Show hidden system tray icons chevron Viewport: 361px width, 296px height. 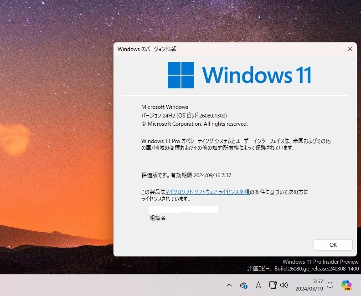click(229, 285)
